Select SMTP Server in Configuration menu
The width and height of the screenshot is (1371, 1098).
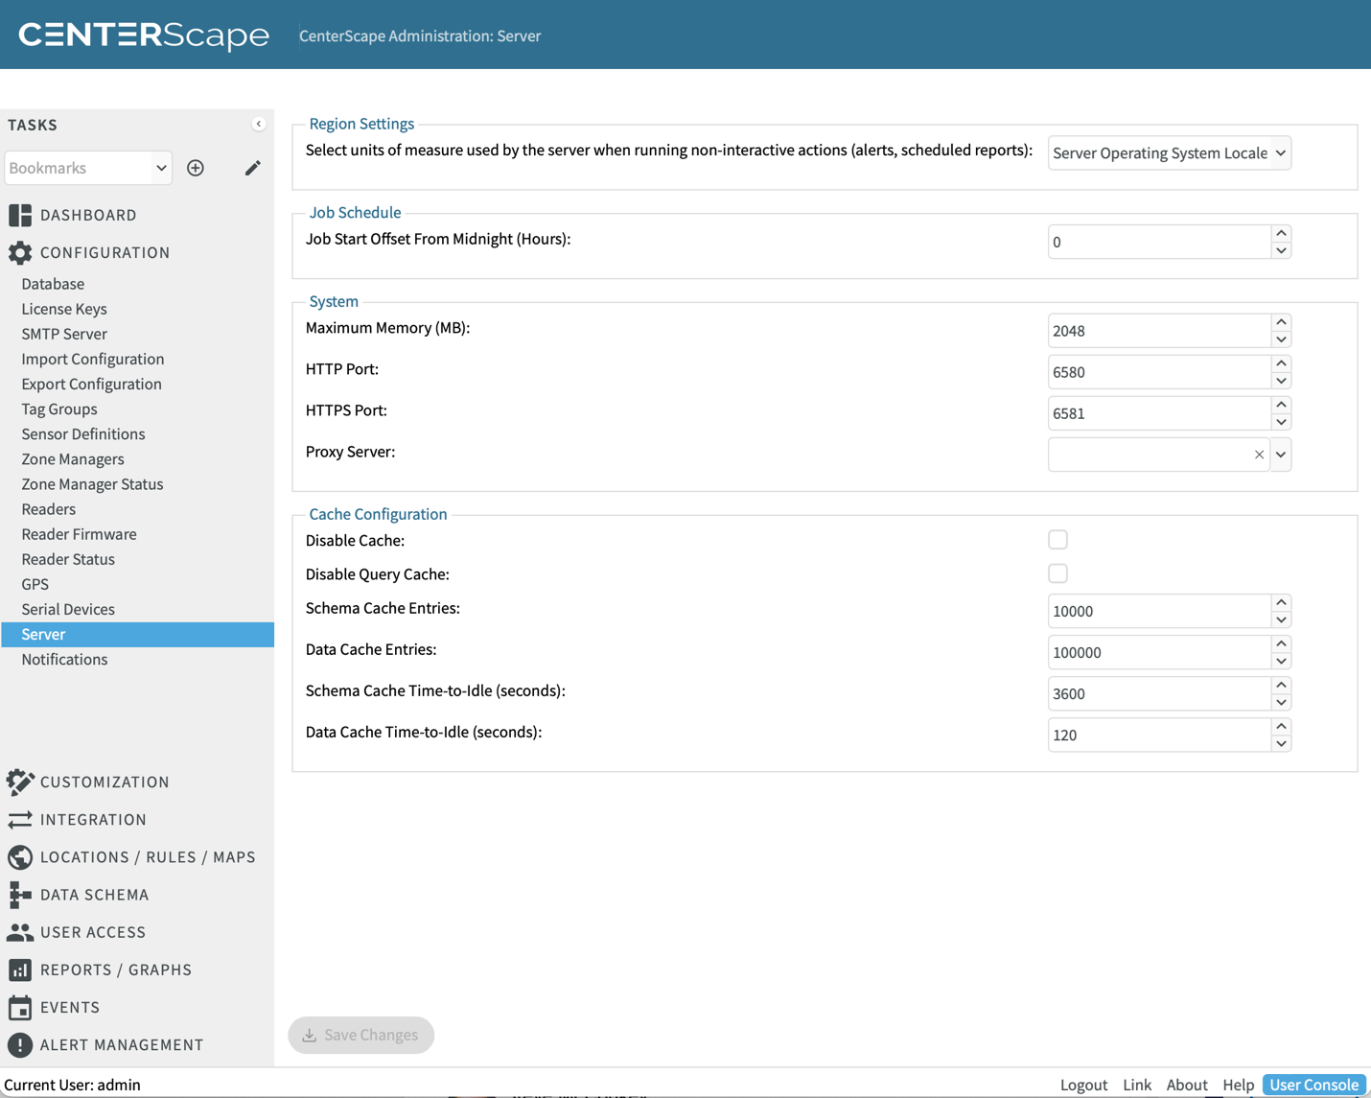64,334
